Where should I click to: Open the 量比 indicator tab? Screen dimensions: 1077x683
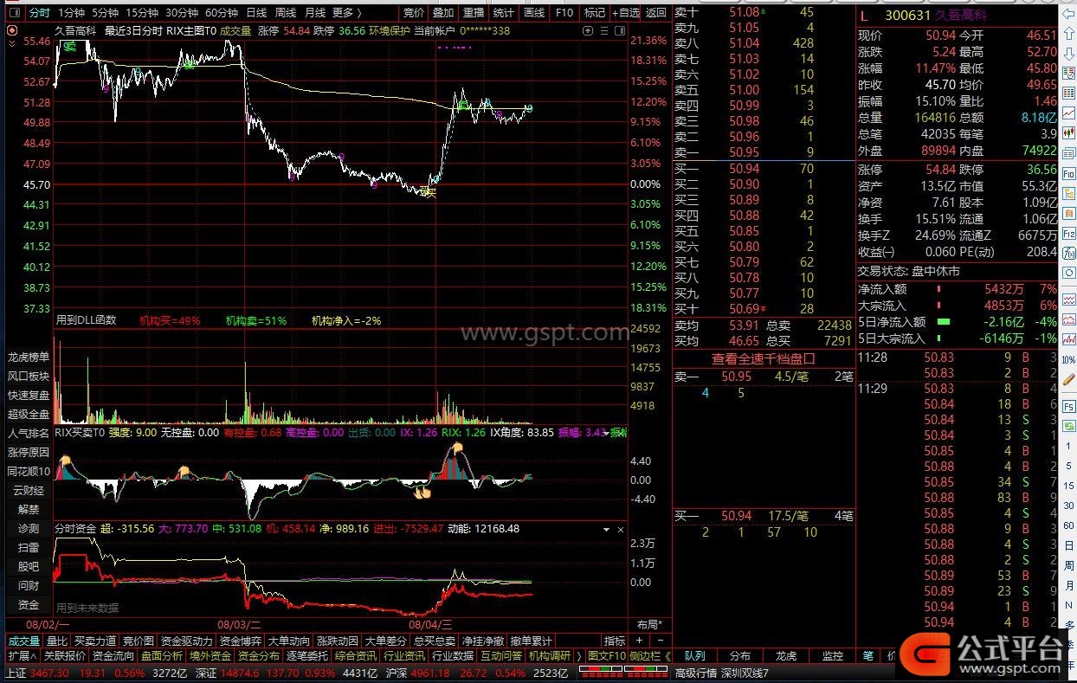(x=57, y=641)
